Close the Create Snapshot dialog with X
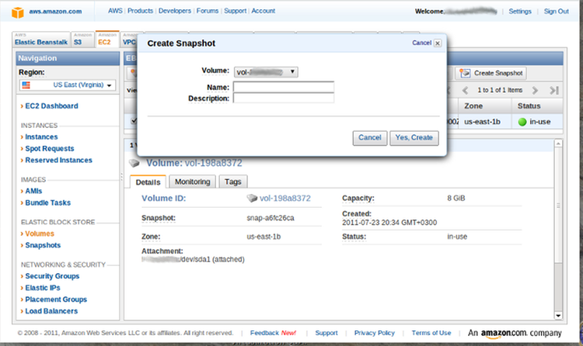Viewport: 583px width, 346px height. 438,43
